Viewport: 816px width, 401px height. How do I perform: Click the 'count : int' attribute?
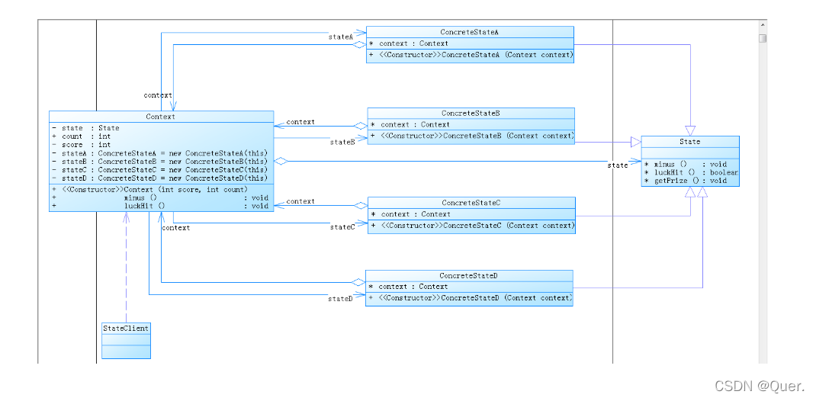pos(82,136)
